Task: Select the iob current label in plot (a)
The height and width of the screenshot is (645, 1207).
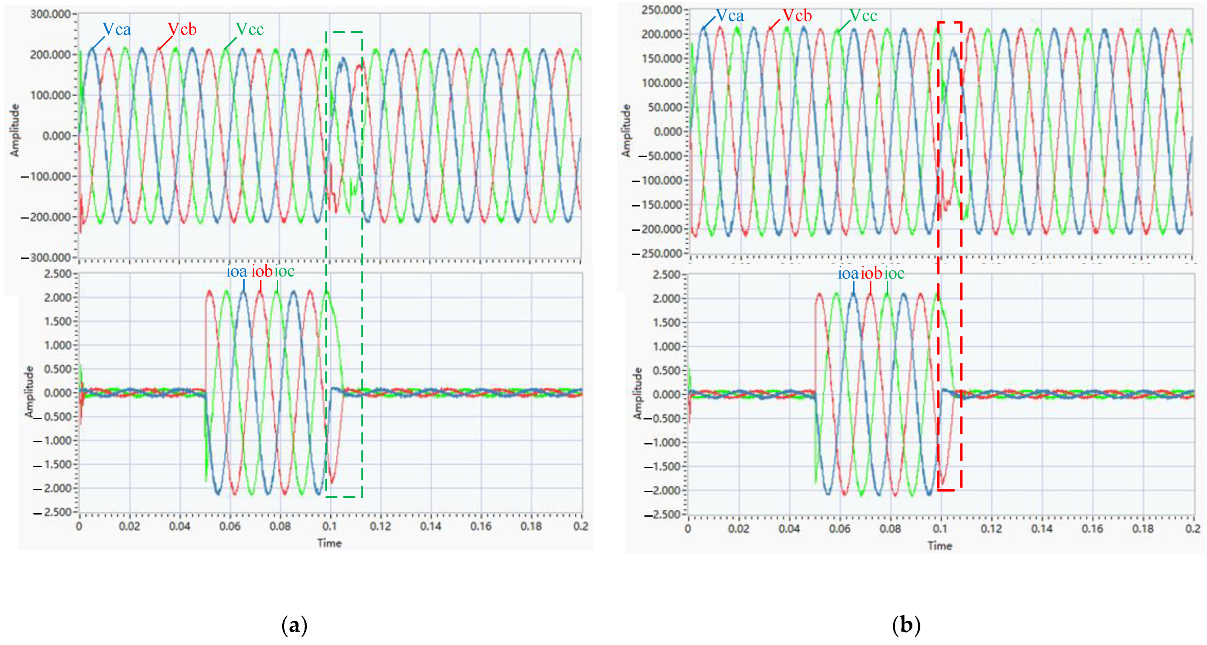Action: pos(262,272)
